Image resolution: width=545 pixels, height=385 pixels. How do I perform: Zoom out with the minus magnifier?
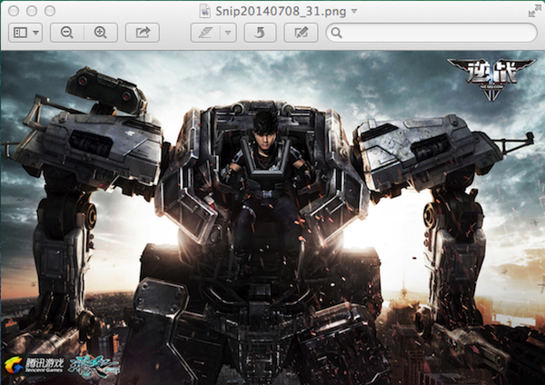[x=66, y=33]
